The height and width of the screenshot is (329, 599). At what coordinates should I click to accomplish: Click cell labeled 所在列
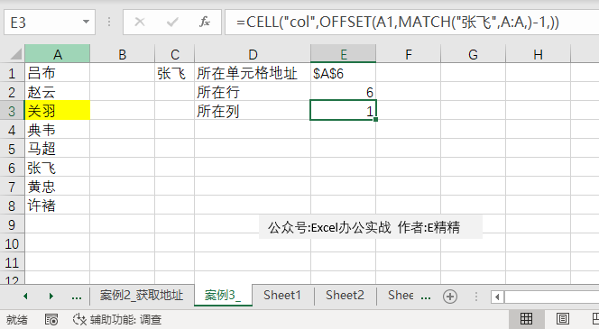(x=253, y=110)
